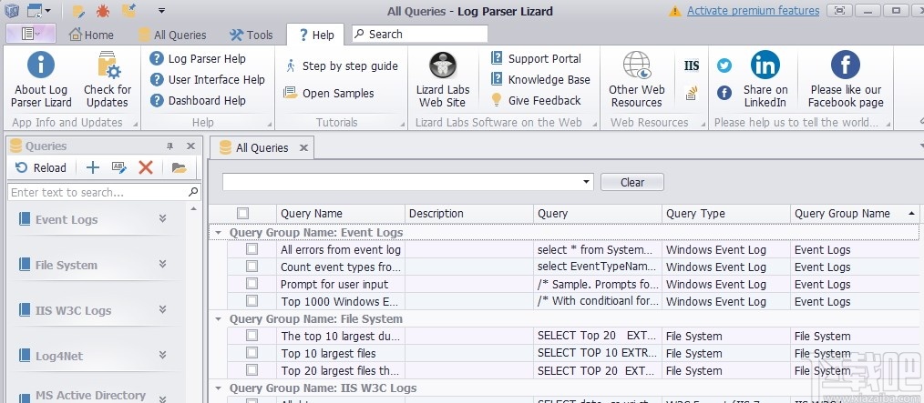Open User Interface Help

[x=208, y=79]
